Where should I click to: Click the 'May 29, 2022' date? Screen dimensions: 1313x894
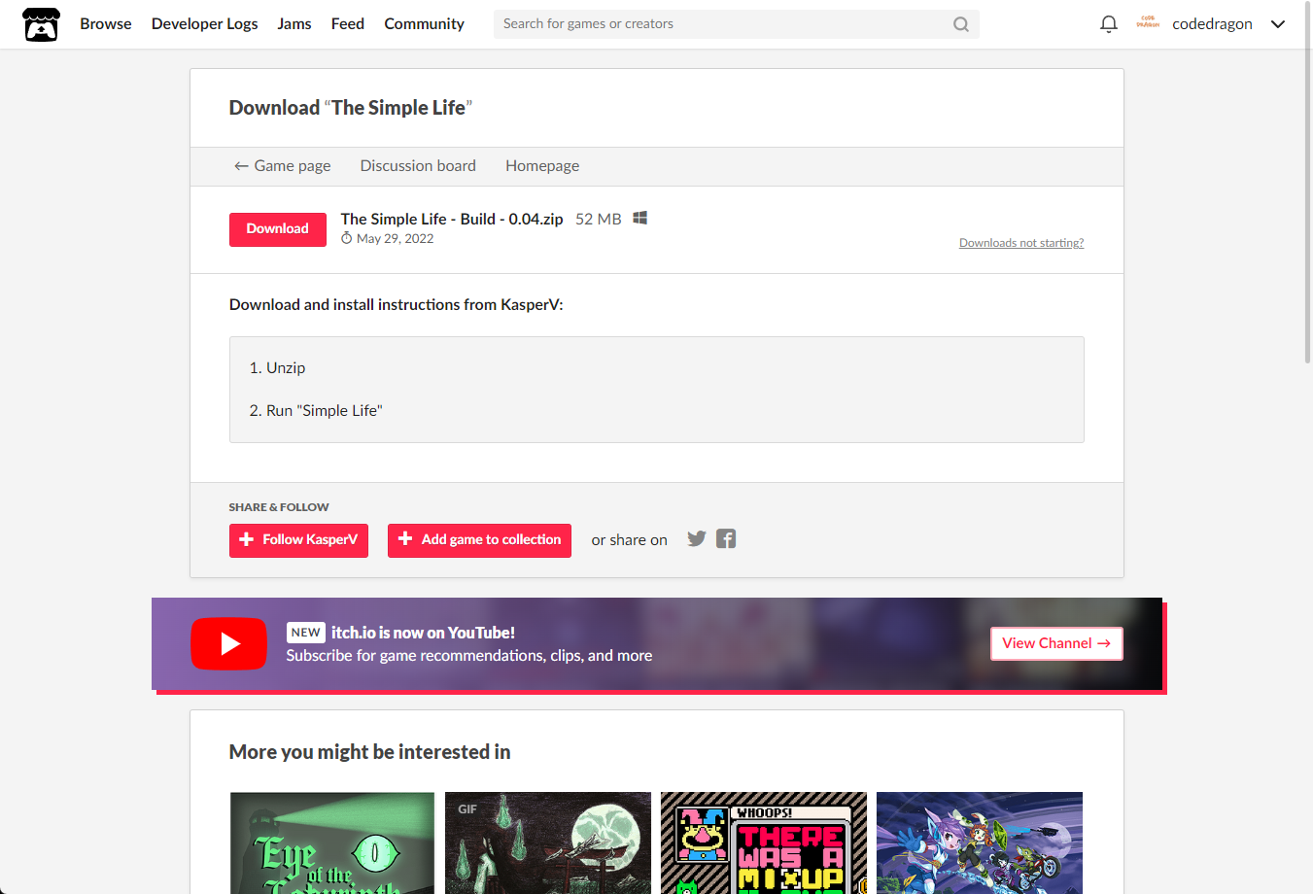point(395,239)
